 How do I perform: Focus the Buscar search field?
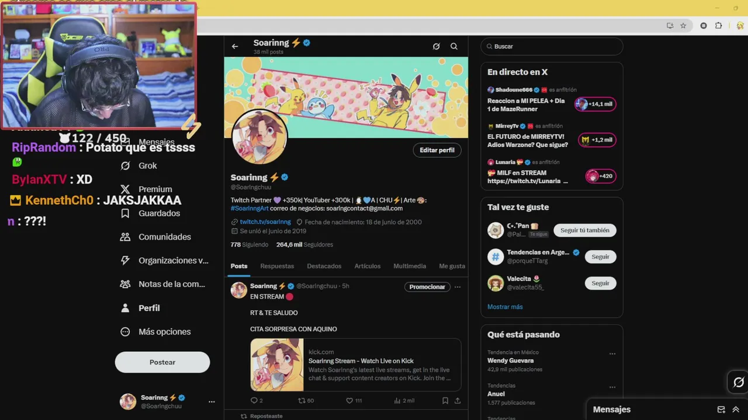[552, 47]
